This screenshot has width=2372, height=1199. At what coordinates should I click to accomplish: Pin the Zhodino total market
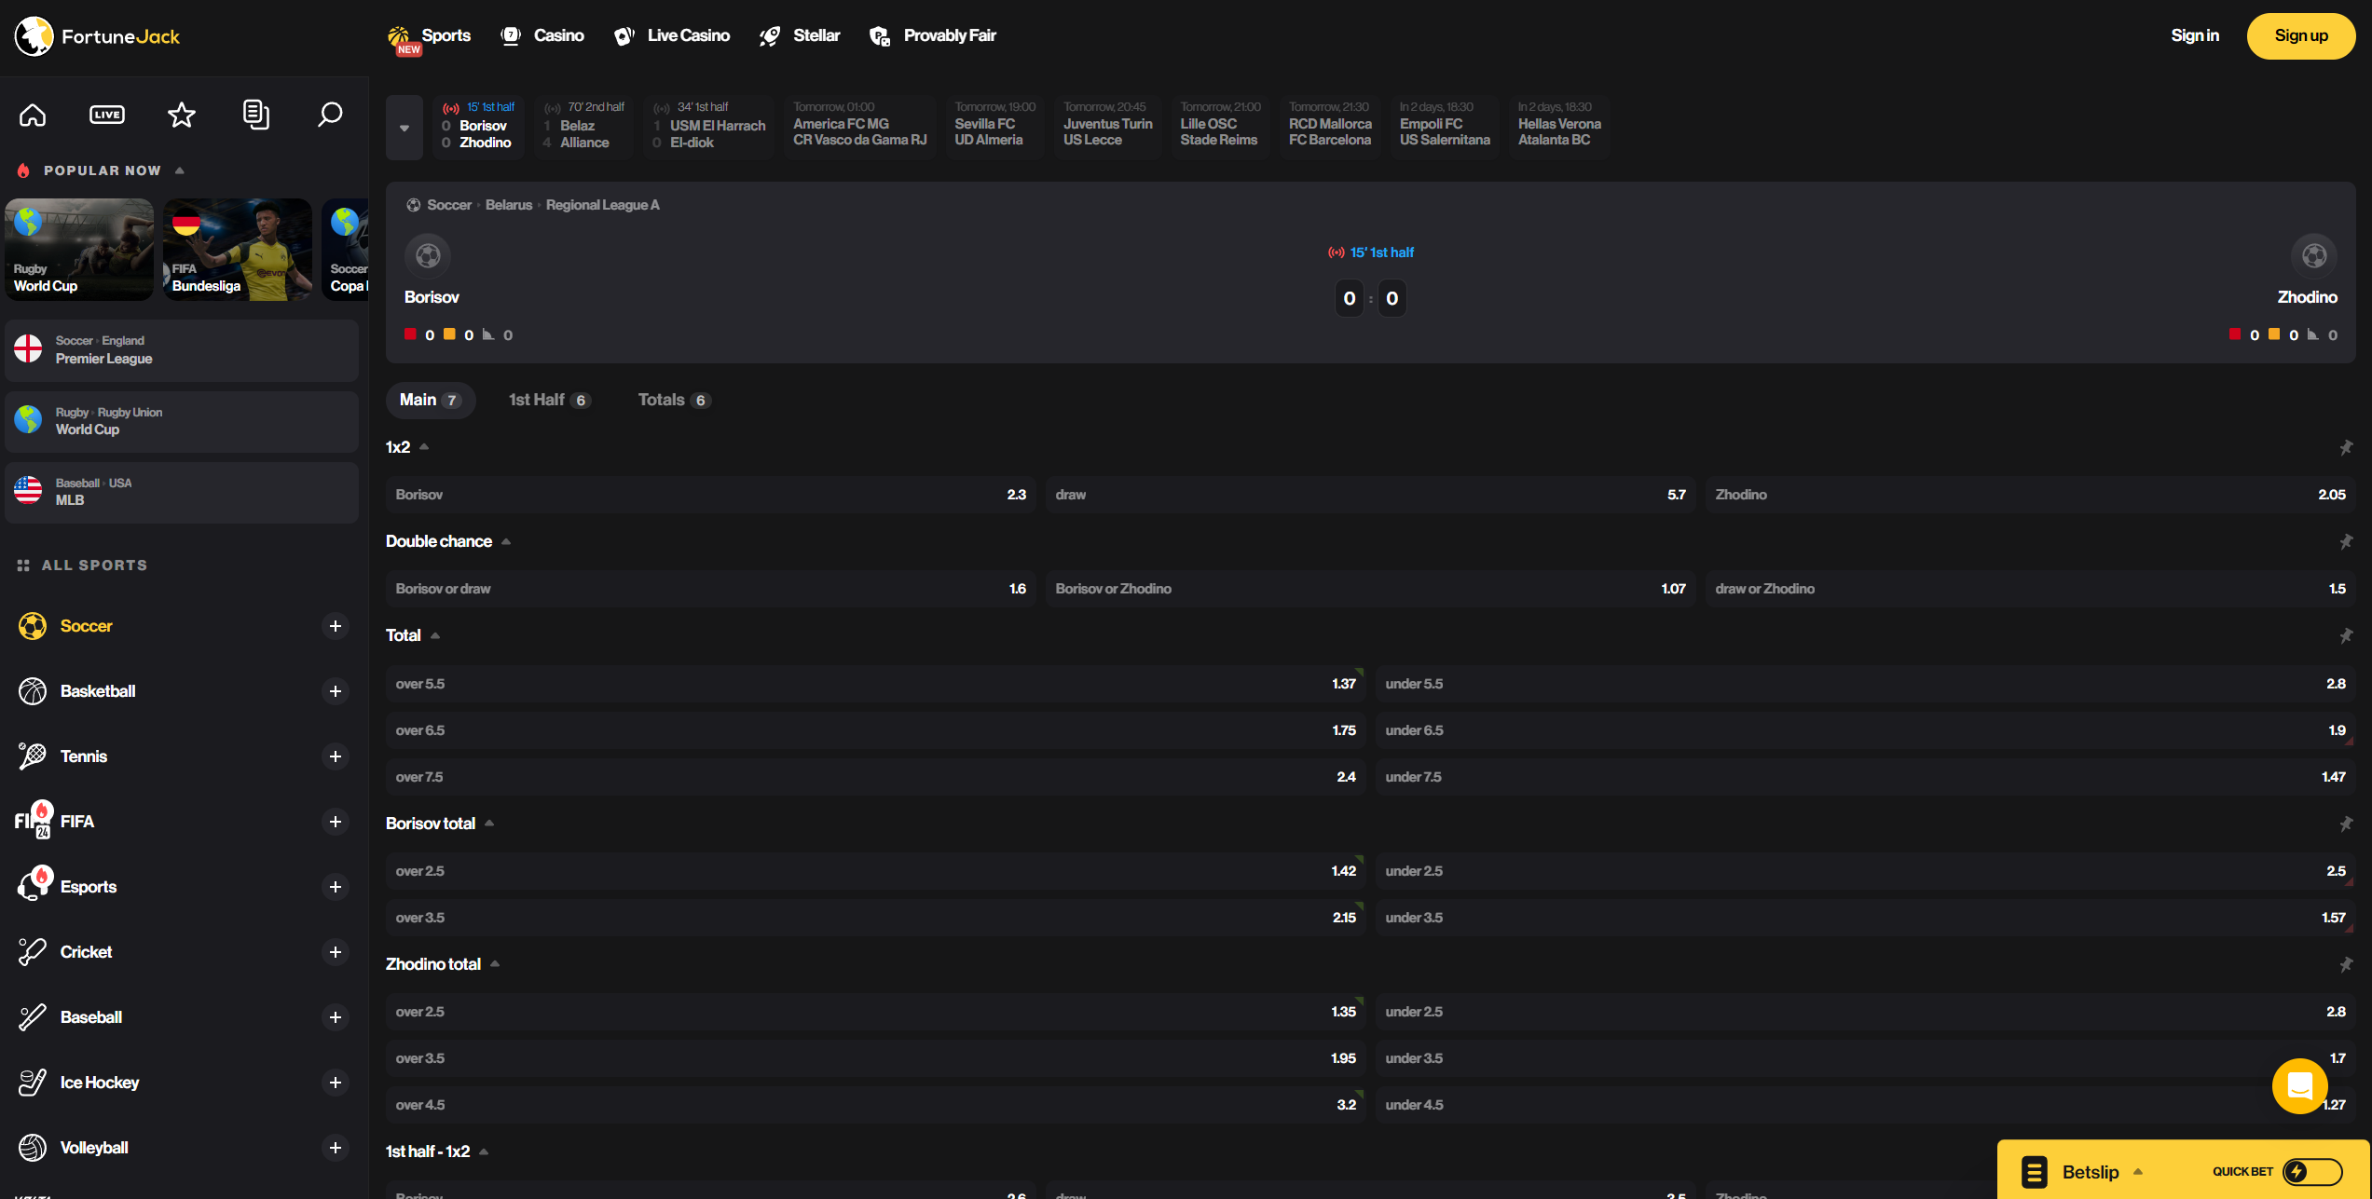coord(2346,964)
